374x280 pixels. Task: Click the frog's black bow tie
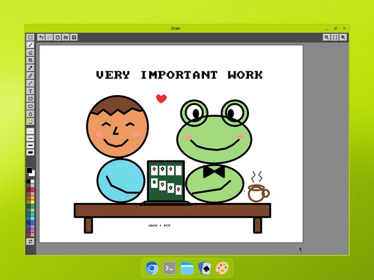pos(214,171)
